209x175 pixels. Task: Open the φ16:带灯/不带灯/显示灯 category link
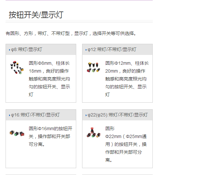click(36, 115)
